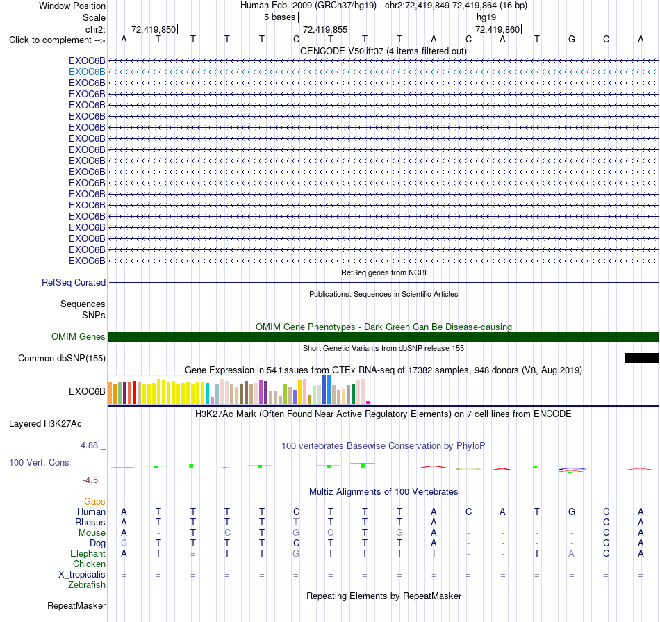
Task: Click the 'X_tropicalis' alignment row label
Action: pyautogui.click(x=82, y=575)
